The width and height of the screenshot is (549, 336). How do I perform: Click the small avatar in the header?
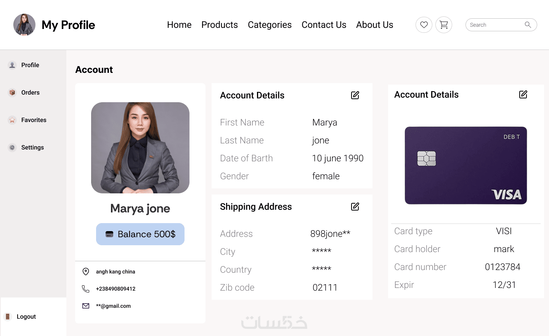point(24,25)
